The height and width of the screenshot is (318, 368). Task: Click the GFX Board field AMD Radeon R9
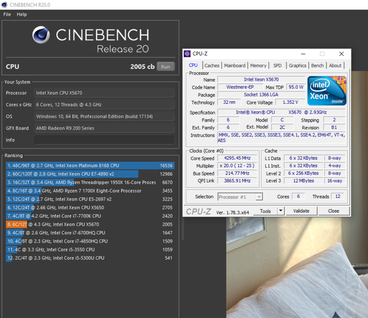tap(104, 128)
